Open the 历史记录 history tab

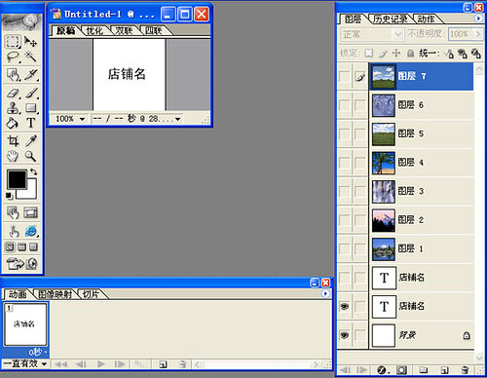point(390,19)
